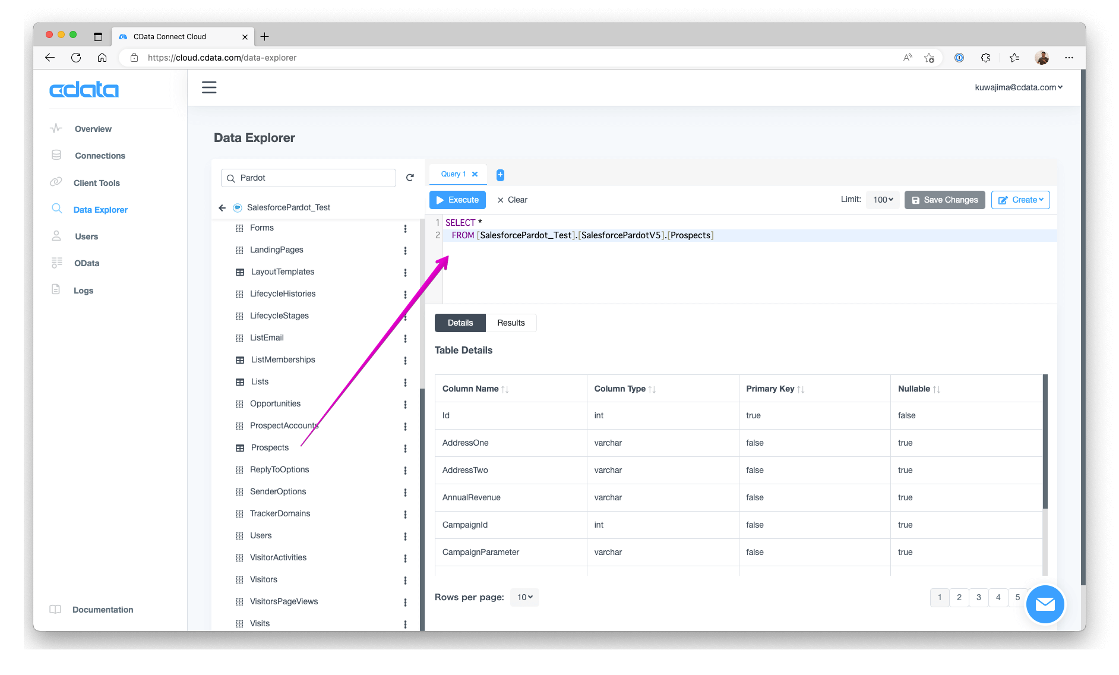
Task: Go back from SalesforcePardot_Test connection
Action: click(222, 208)
